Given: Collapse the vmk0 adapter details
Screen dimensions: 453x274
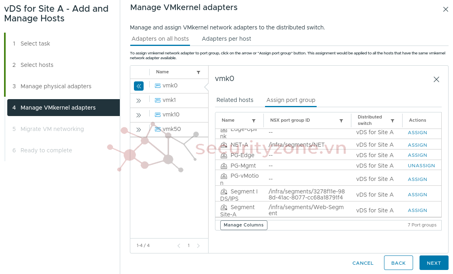Looking at the screenshot, I should coord(139,86).
